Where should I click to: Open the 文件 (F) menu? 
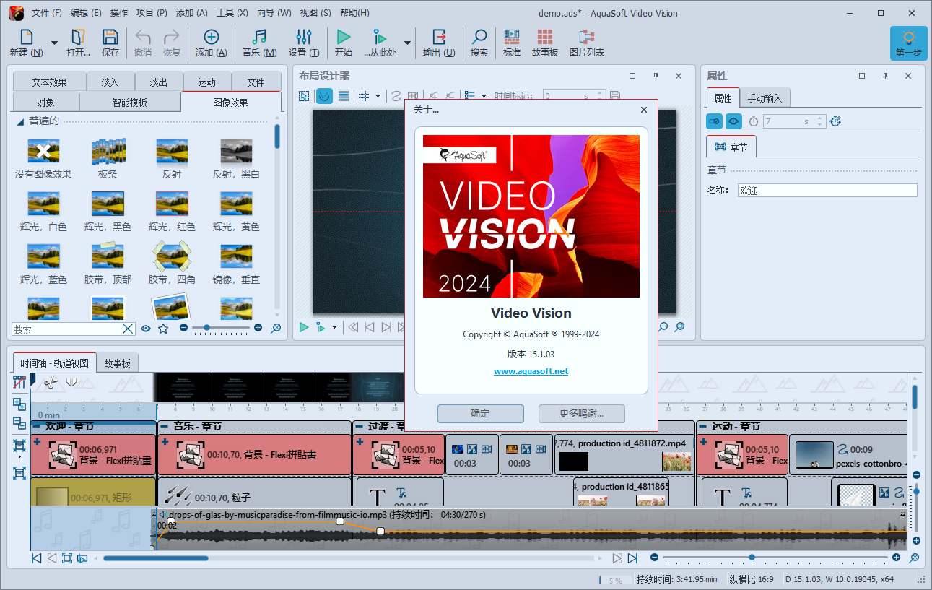(x=47, y=13)
